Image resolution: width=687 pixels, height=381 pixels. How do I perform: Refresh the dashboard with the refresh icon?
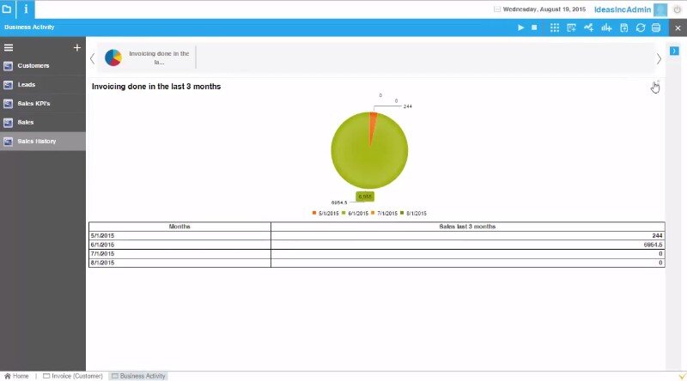pos(640,27)
